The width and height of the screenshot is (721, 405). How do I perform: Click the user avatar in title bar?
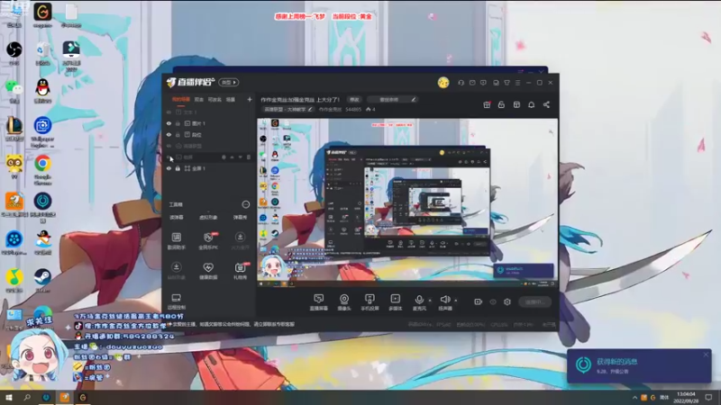pyautogui.click(x=443, y=83)
